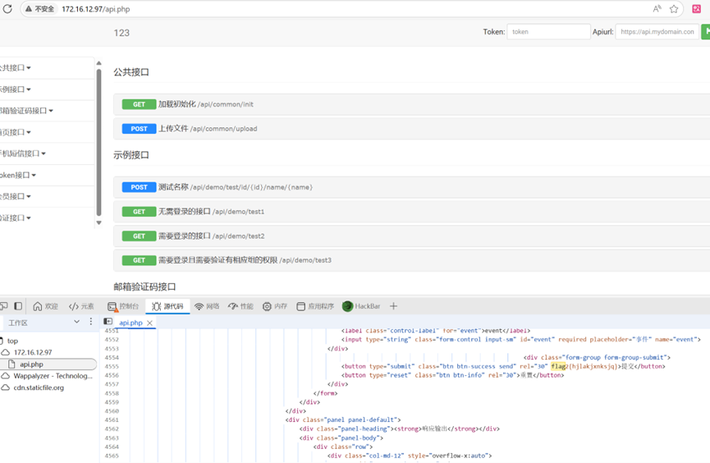Open the 工作区 pane dropdown chevron

click(x=76, y=322)
